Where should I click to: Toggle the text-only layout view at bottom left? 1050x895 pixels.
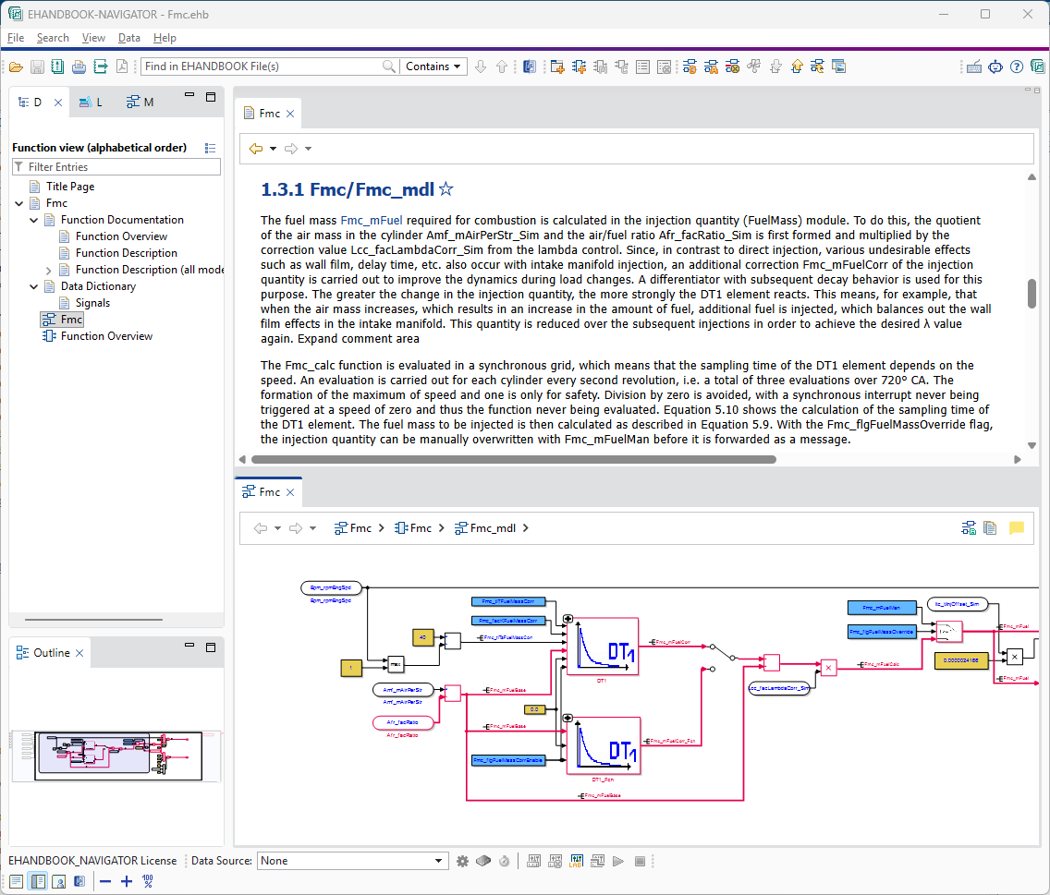(x=16, y=882)
